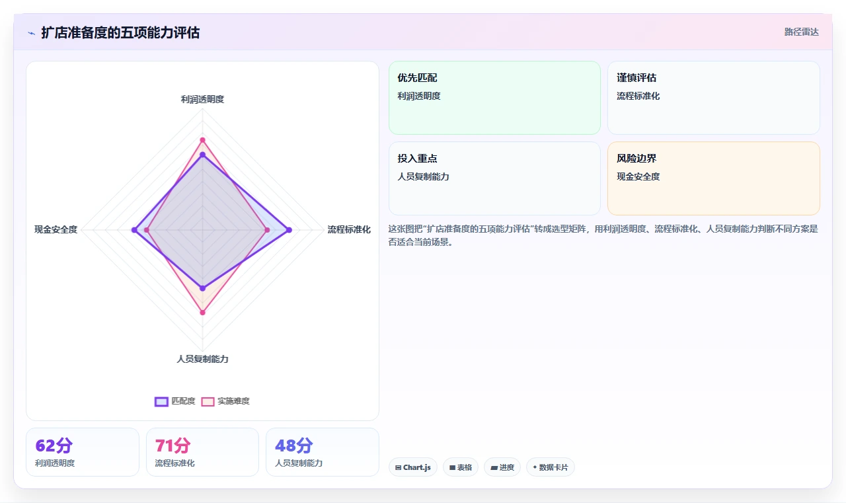Click the title 扩店准备度的五项能力评估

click(120, 32)
